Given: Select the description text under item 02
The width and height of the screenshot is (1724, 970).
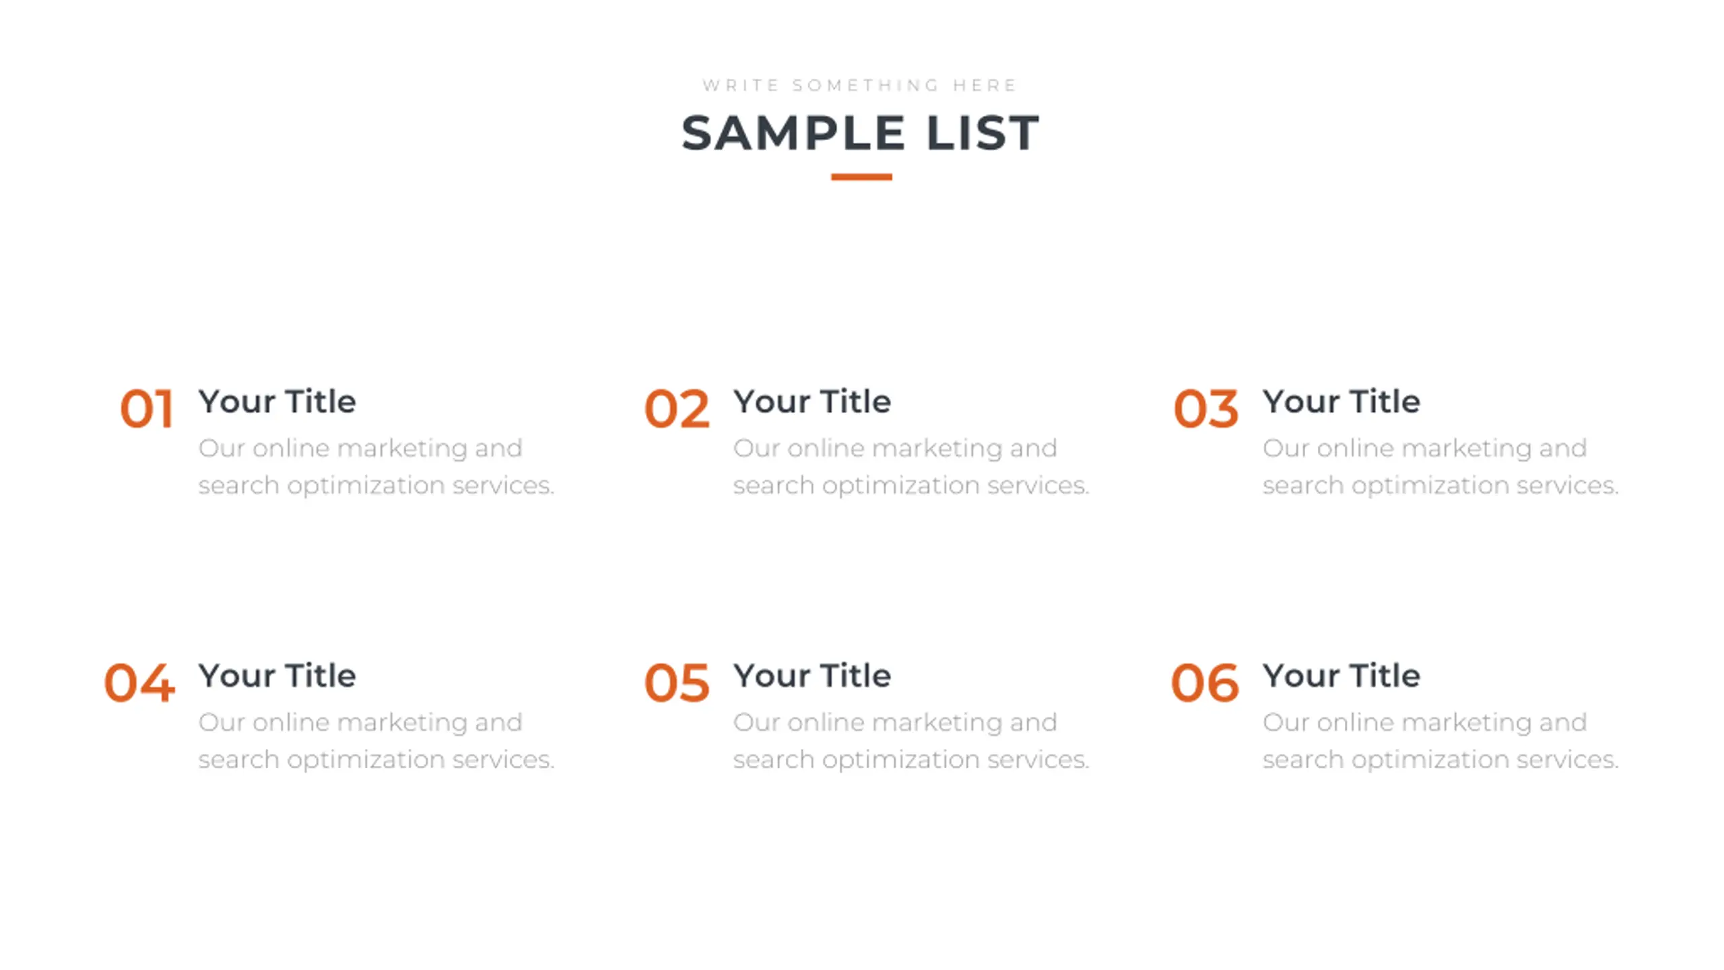Looking at the screenshot, I should click(x=910, y=467).
